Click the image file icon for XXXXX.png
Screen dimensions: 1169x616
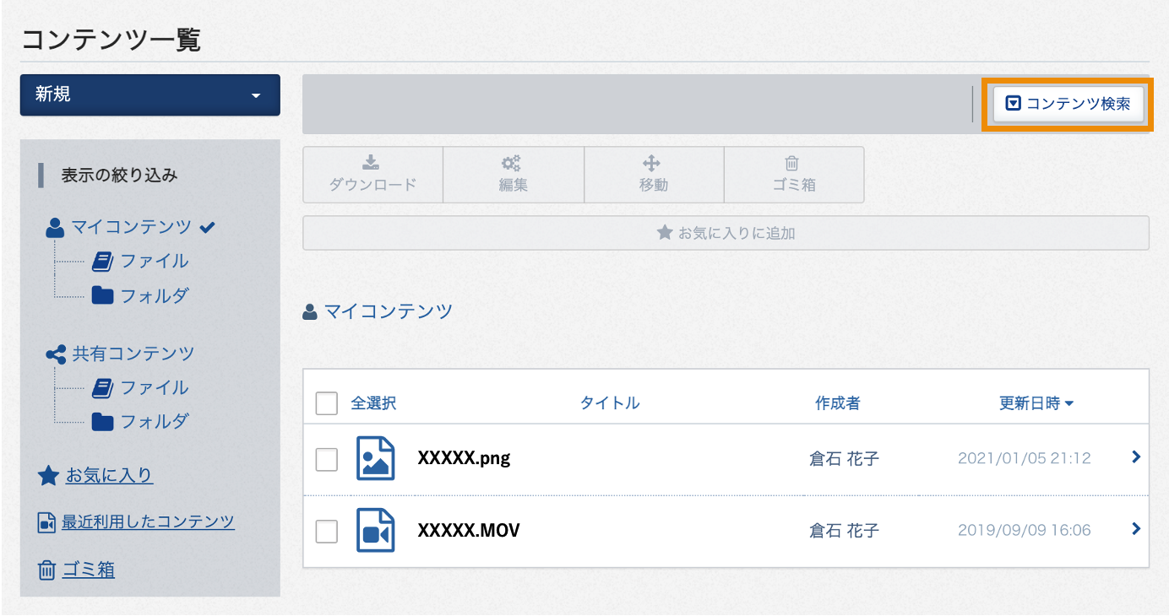pos(376,458)
